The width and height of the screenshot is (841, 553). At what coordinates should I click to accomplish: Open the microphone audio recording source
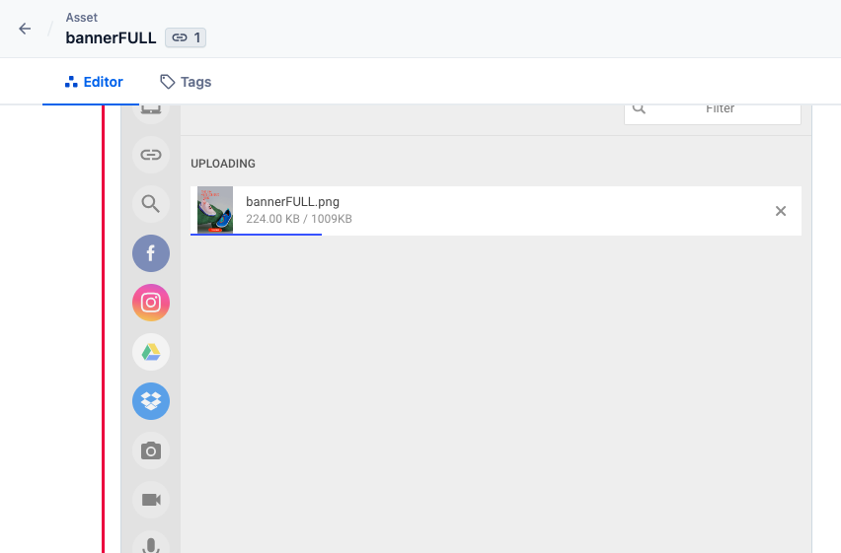tap(151, 544)
